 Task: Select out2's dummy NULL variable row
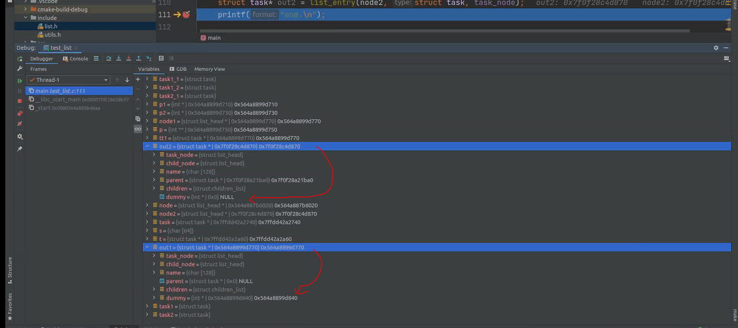[437, 197]
